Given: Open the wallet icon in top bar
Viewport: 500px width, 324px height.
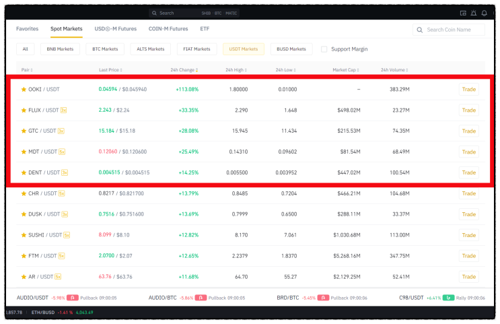Looking at the screenshot, I should (x=463, y=13).
